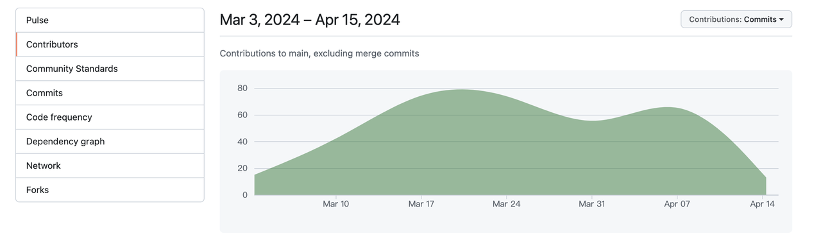Click the Contributions to main description text
This screenshot has height=238, width=821.
tap(319, 54)
